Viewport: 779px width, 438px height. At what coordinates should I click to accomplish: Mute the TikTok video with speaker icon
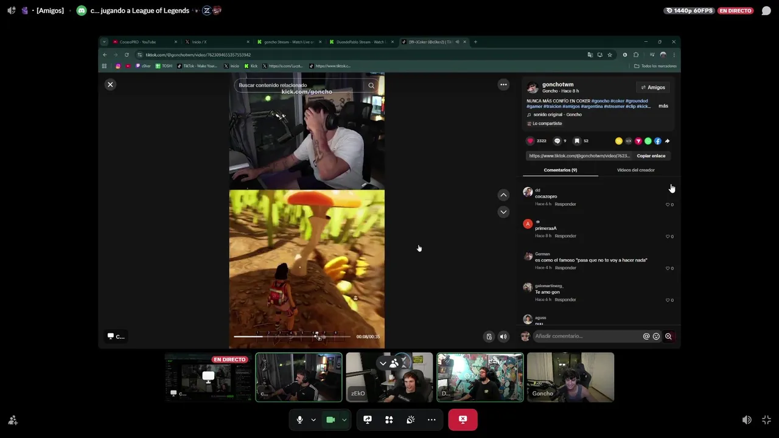tap(503, 336)
